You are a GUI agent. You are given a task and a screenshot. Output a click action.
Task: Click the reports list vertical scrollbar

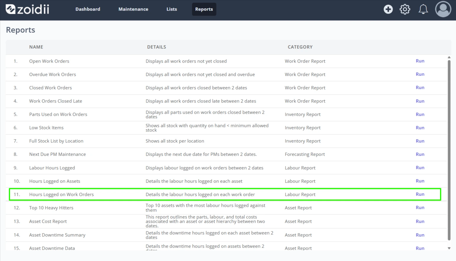coord(449,150)
